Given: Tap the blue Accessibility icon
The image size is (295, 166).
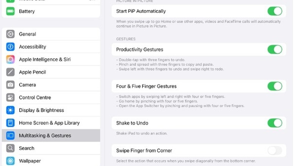Looking at the screenshot, I should click(x=11, y=47).
